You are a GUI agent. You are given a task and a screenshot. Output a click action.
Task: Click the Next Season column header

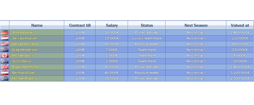click(196, 25)
